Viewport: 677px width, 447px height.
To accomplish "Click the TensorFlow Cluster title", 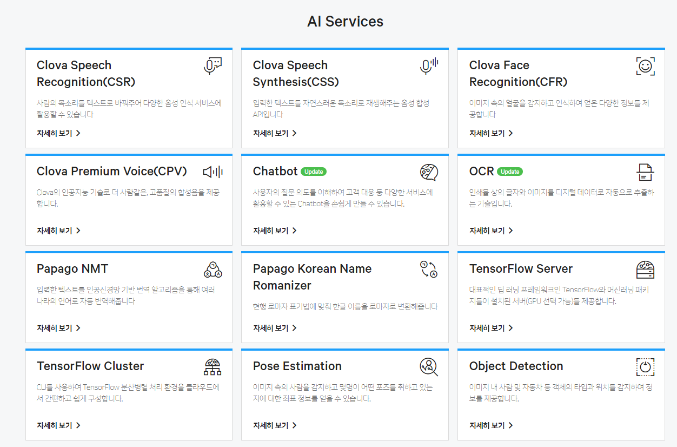I will coord(90,366).
